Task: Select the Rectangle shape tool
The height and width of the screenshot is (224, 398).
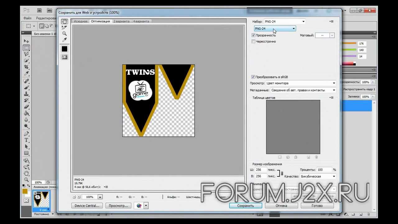Action: click(26, 153)
